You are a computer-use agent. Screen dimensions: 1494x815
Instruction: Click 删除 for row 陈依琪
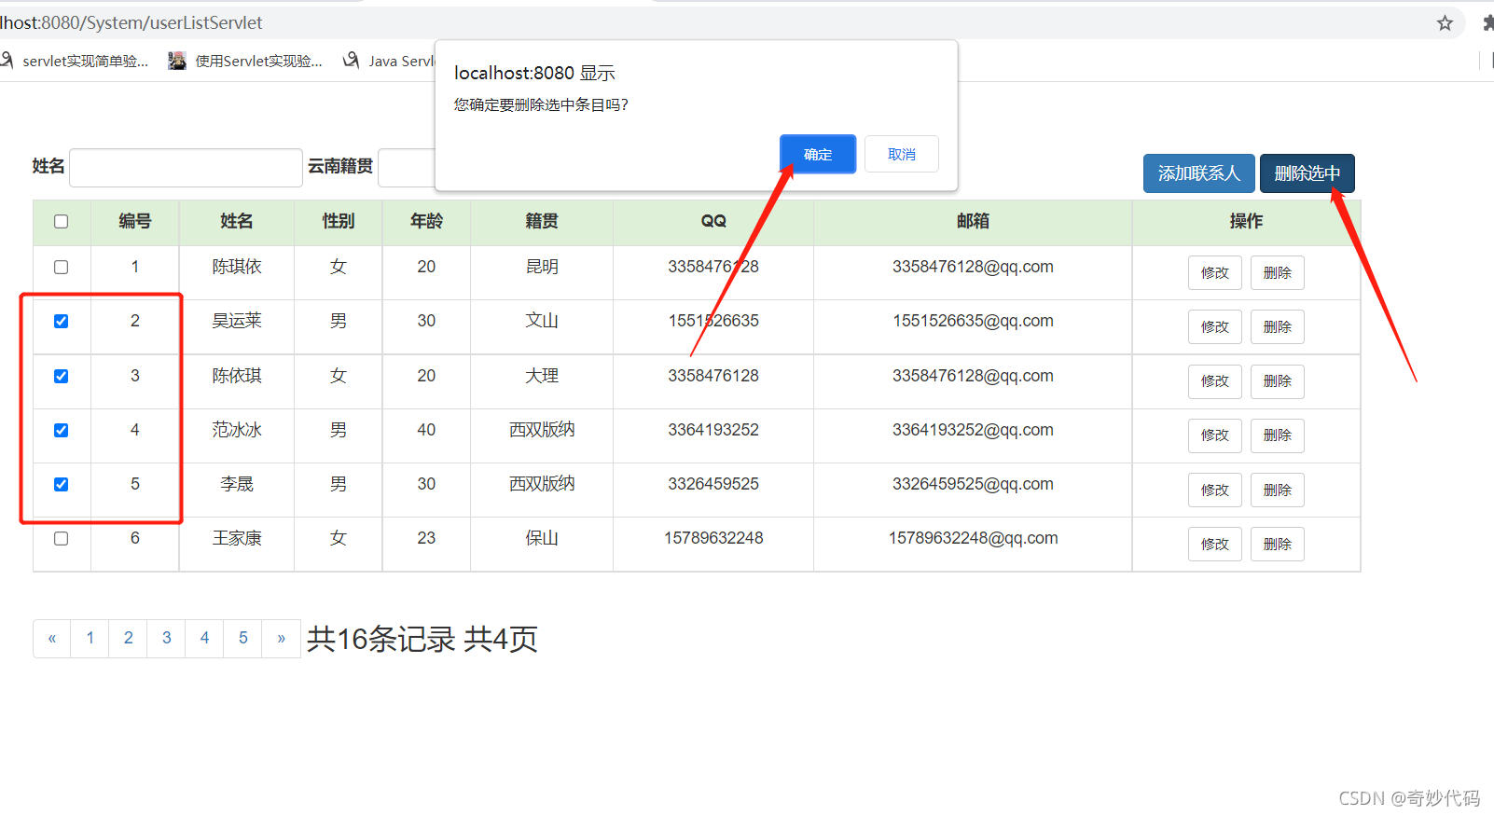pos(1278,381)
